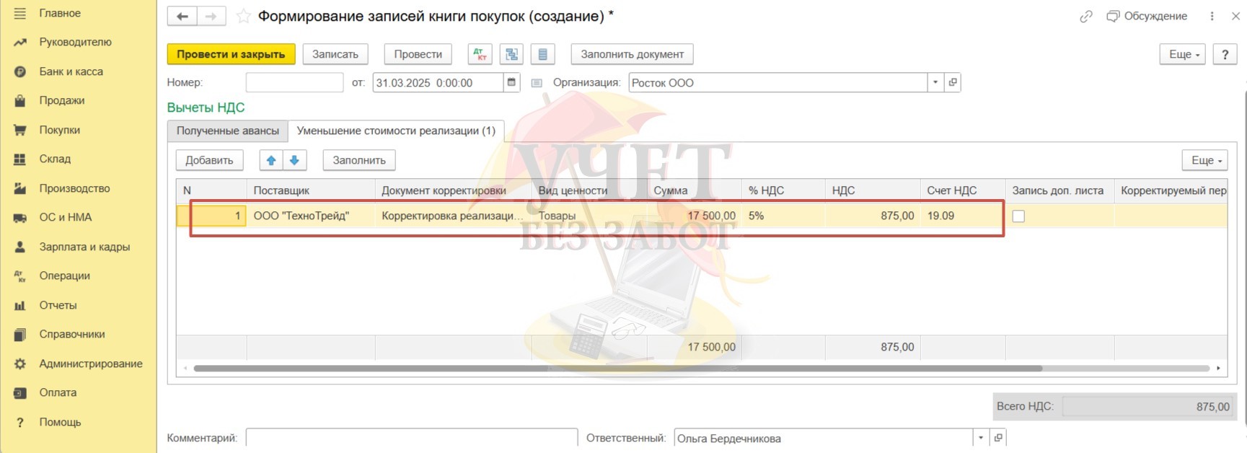Image resolution: width=1247 pixels, height=453 pixels.
Task: Select the Товары value cell
Action: (589, 216)
